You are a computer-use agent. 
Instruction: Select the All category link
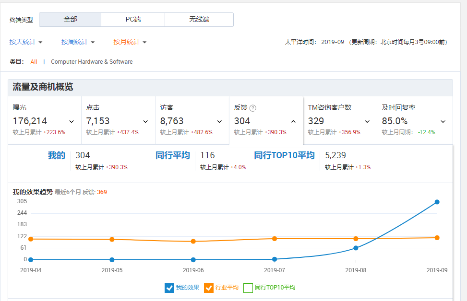(34, 62)
